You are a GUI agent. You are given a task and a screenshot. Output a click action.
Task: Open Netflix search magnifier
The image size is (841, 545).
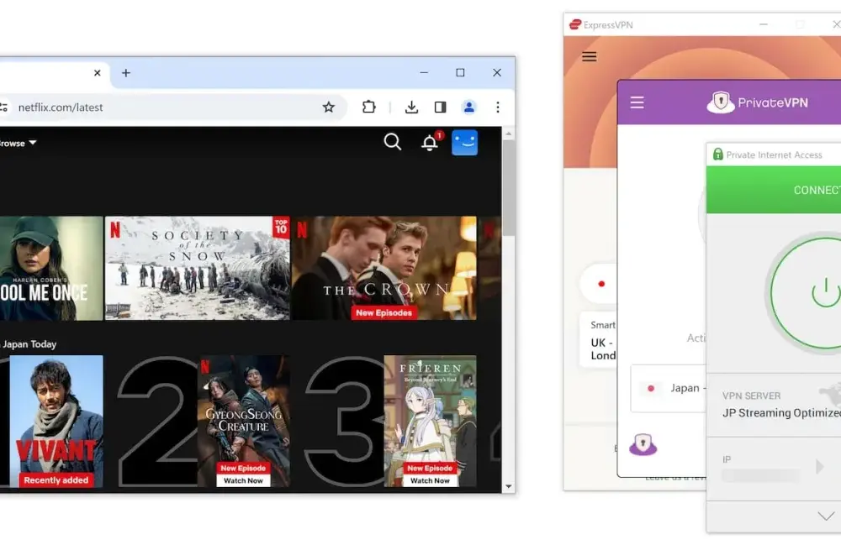point(393,142)
